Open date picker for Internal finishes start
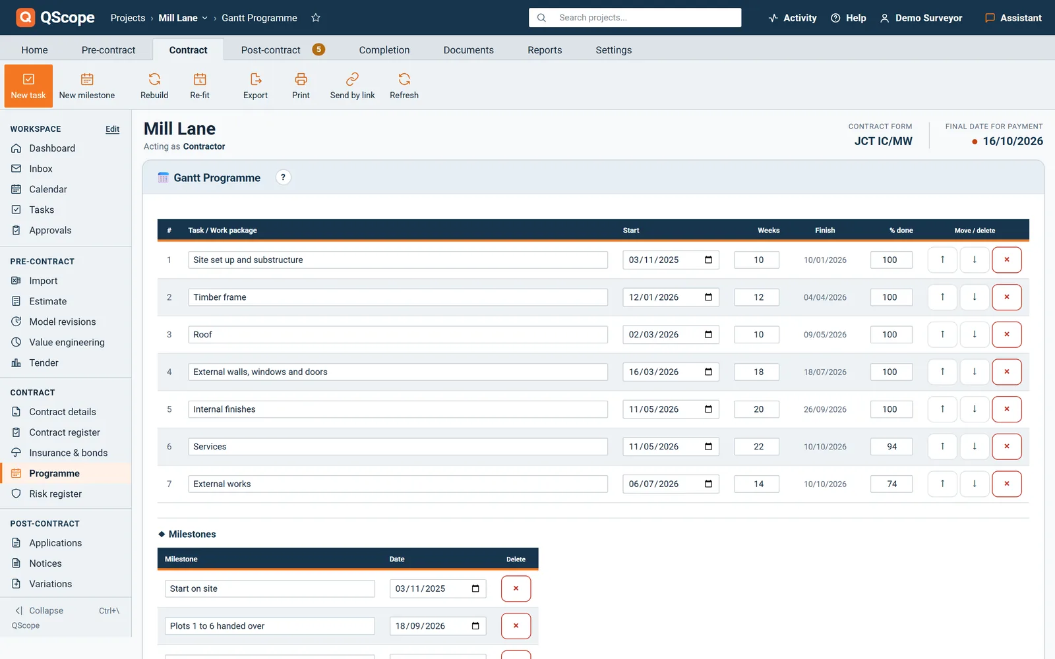Viewport: 1055px width, 659px height. point(708,409)
